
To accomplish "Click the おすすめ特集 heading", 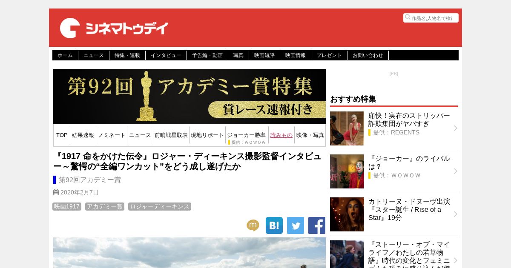I will pyautogui.click(x=353, y=99).
